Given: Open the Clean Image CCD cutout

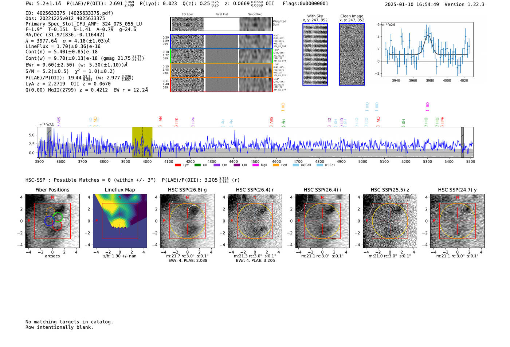Looking at the screenshot, I should [x=352, y=54].
